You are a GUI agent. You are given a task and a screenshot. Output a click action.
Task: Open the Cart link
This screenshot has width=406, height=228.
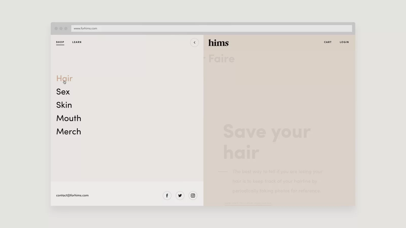coord(328,42)
